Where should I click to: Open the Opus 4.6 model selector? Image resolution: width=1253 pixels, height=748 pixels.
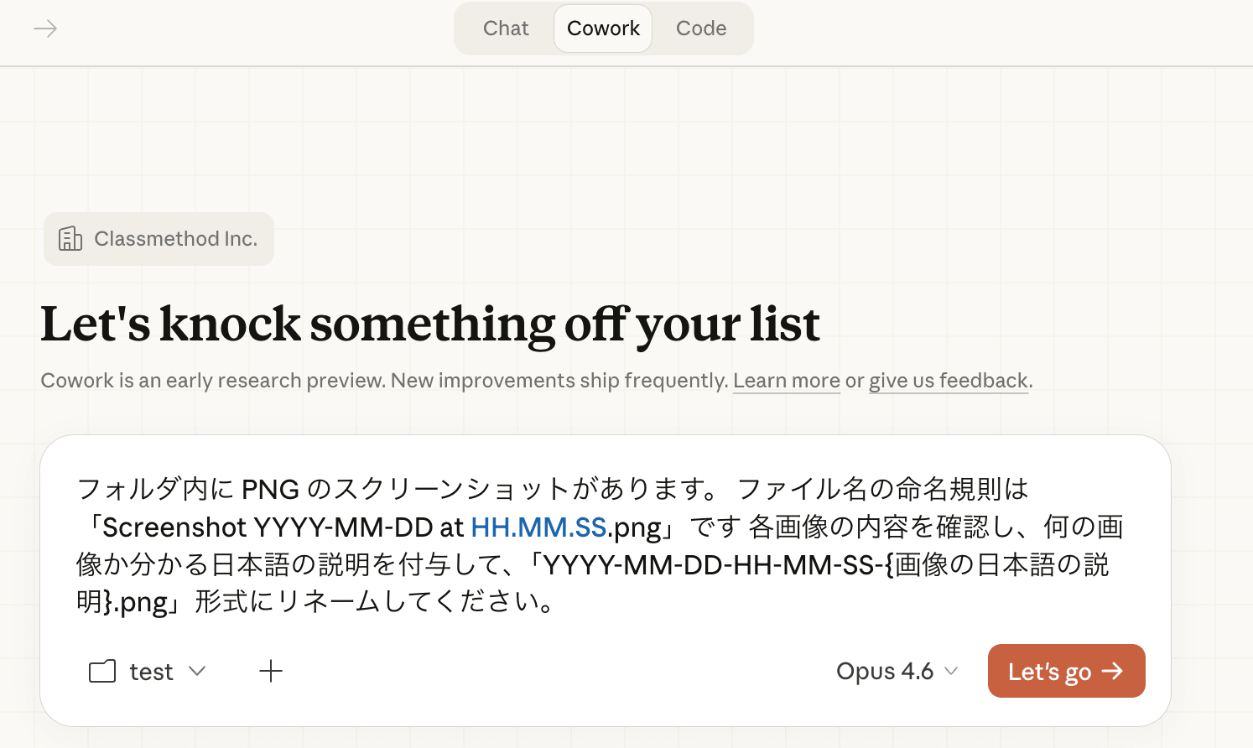coord(885,672)
